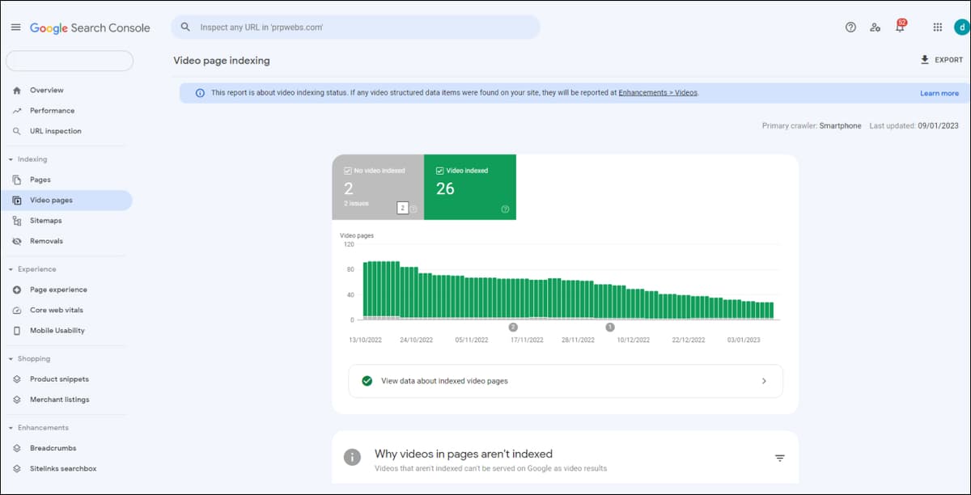Select the Video indexed card showing 26
The image size is (971, 495).
click(470, 187)
